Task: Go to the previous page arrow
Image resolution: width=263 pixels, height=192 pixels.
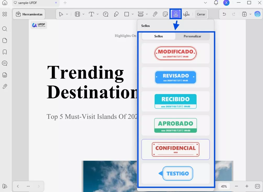Action: pyautogui.click(x=18, y=186)
